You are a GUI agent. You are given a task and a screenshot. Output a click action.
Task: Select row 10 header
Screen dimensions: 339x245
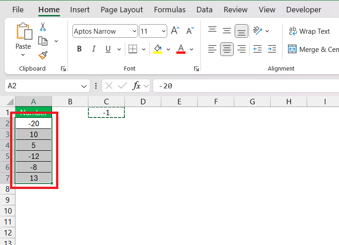[x=8, y=211]
